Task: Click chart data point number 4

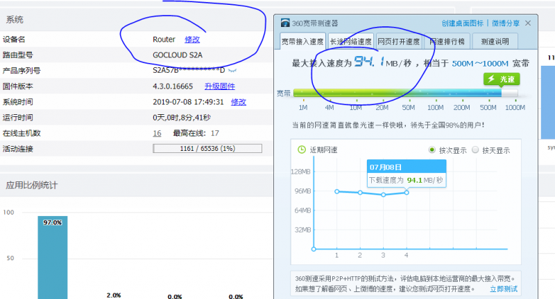Action: 407,192
